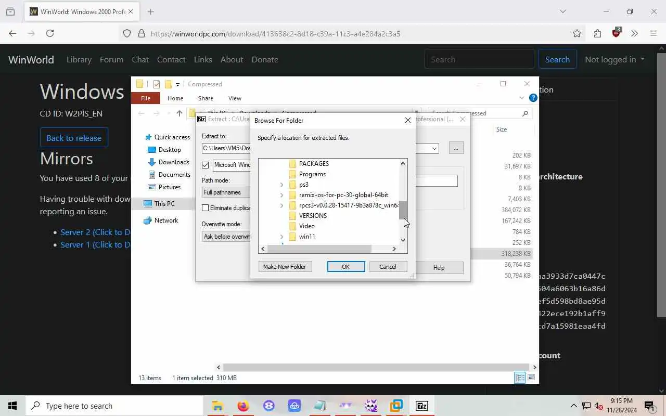
Task: Expand the rpcs3 folder node
Action: tap(281, 205)
